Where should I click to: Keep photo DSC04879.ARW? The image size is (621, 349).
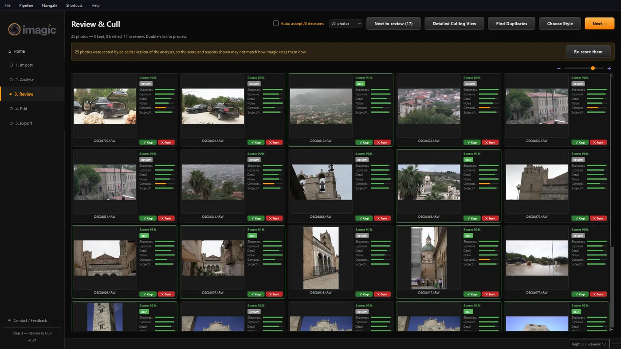(x=580, y=218)
